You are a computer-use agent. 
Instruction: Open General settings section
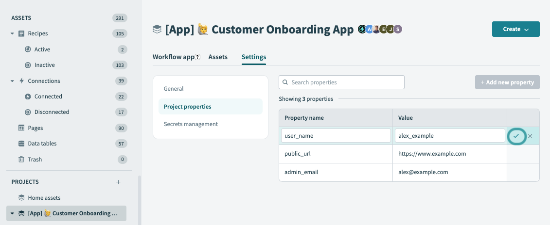174,89
